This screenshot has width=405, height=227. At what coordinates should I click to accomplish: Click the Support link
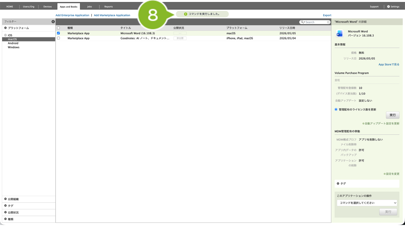(374, 6)
